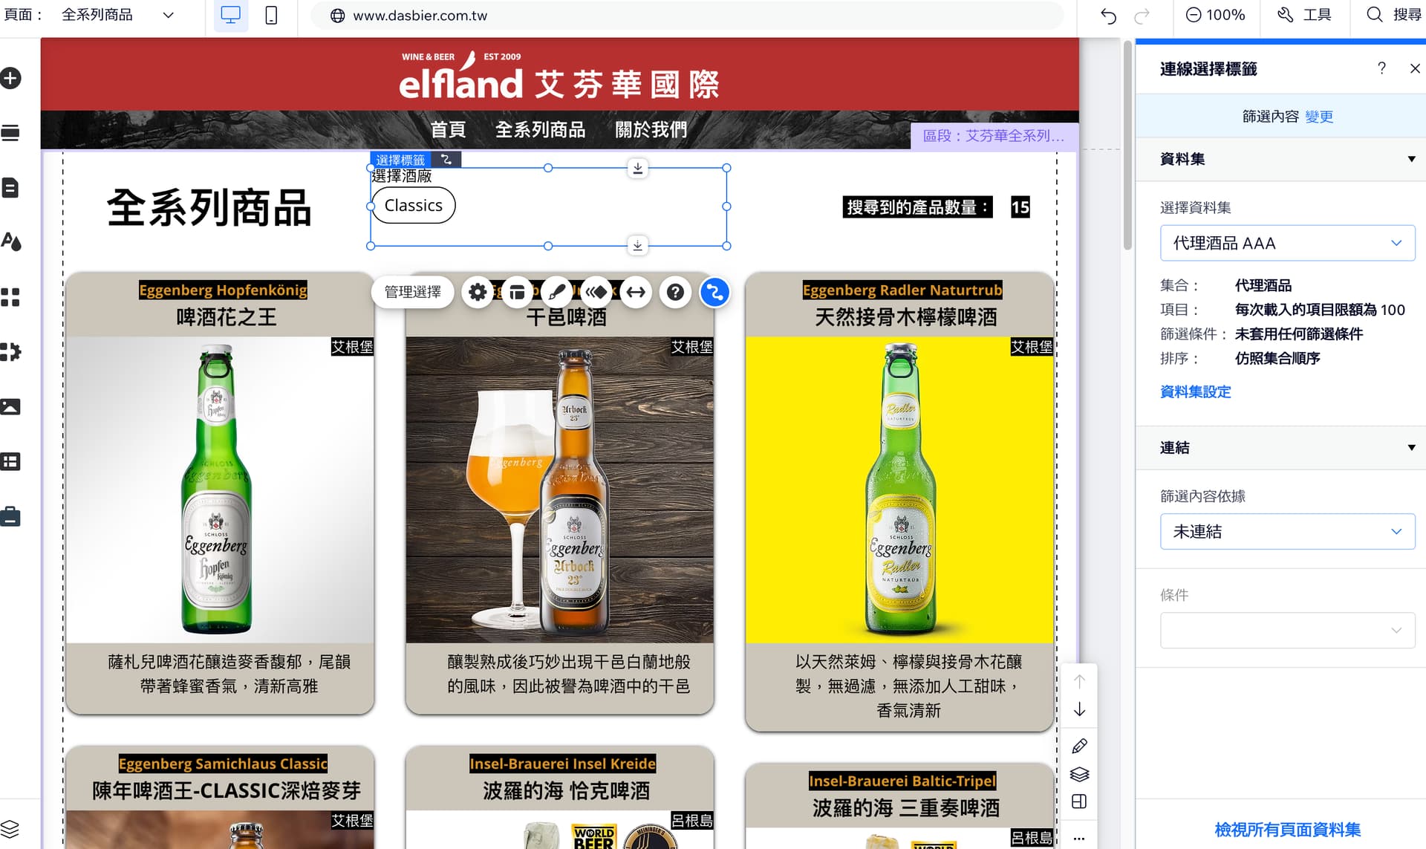
Task: Click the Eggenberg Hopfenkönig bottle image
Action: click(x=220, y=489)
